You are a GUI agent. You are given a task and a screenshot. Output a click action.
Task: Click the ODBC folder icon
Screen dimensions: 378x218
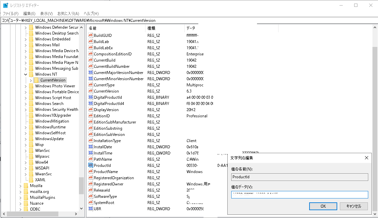26,209
